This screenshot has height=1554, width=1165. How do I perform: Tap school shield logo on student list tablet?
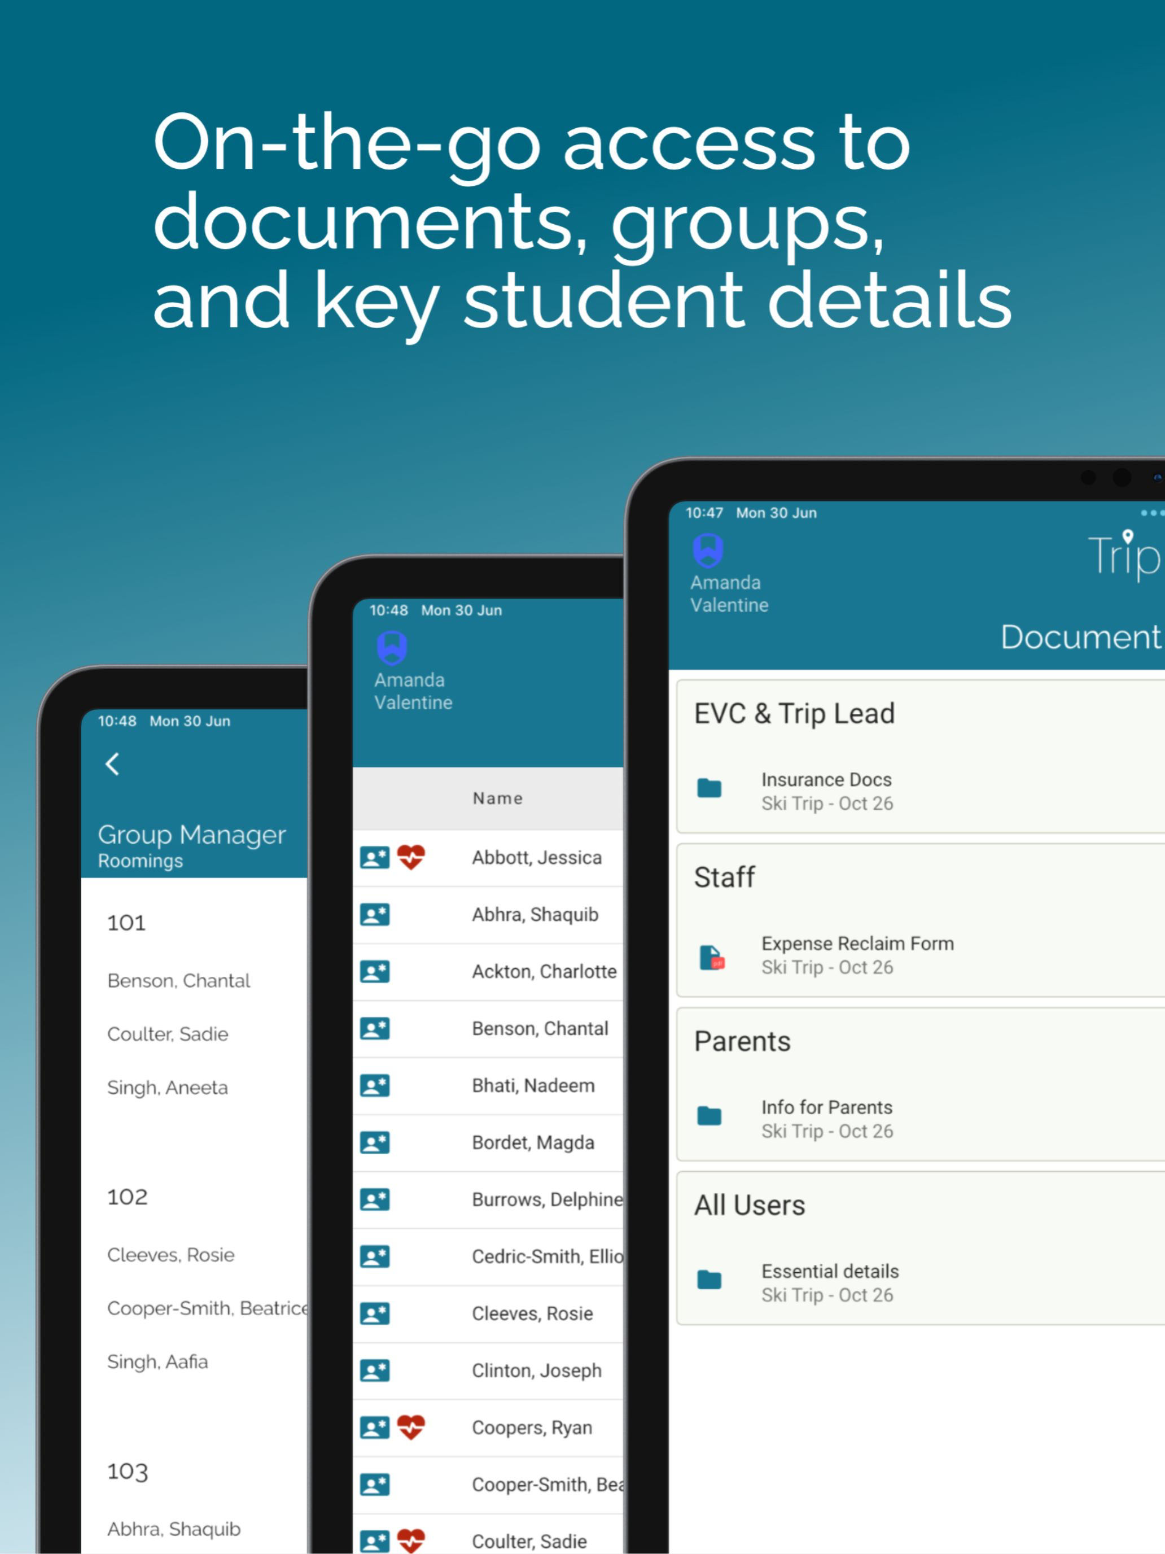pyautogui.click(x=392, y=648)
